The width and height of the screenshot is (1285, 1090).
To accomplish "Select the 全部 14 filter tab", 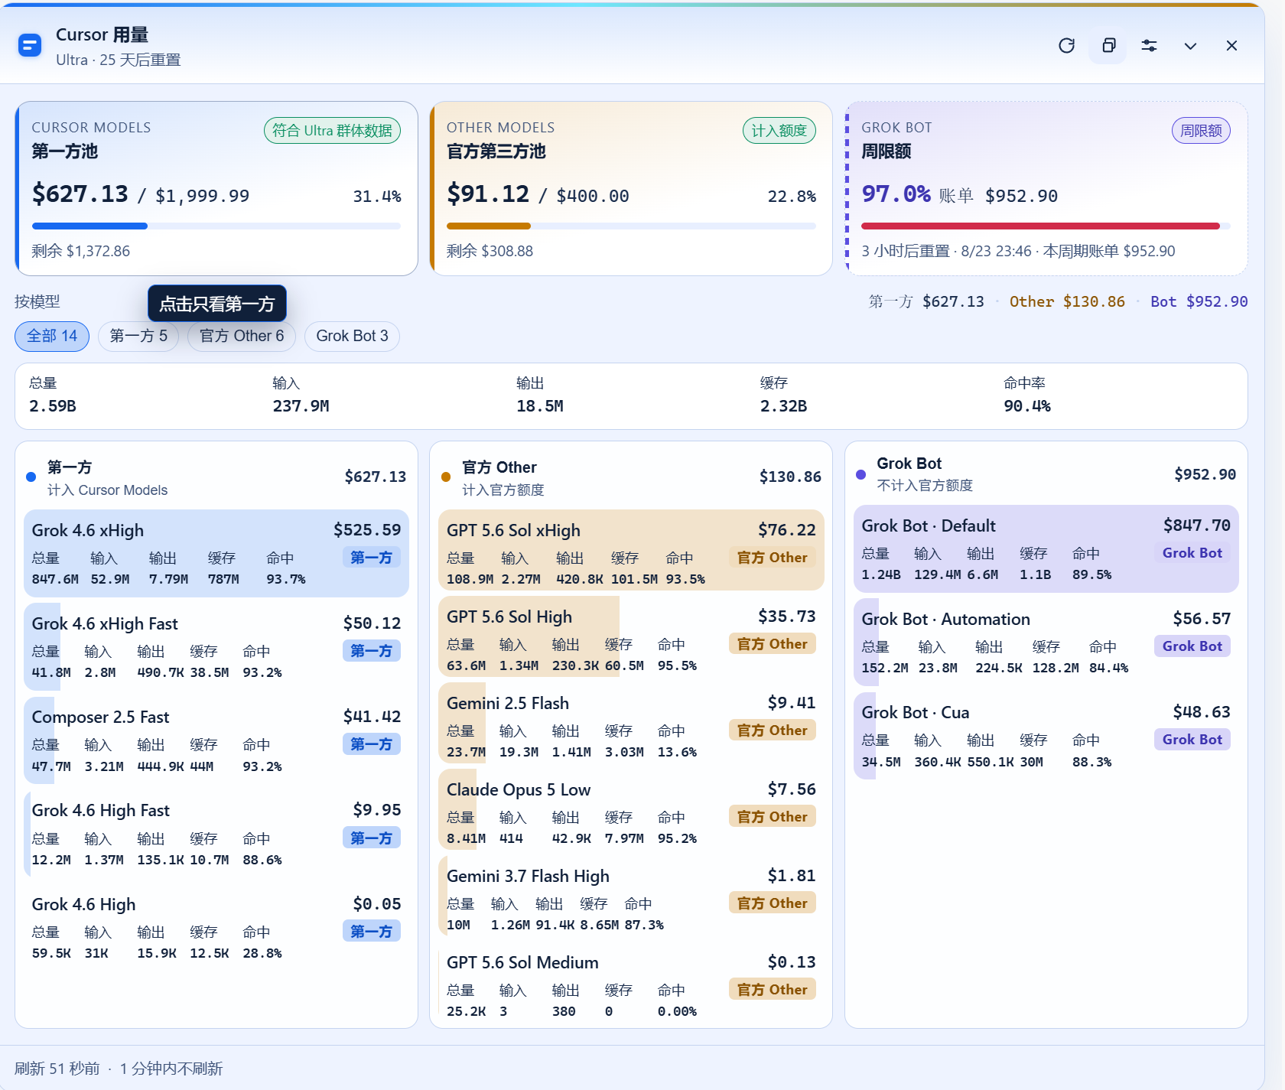I will (x=52, y=336).
